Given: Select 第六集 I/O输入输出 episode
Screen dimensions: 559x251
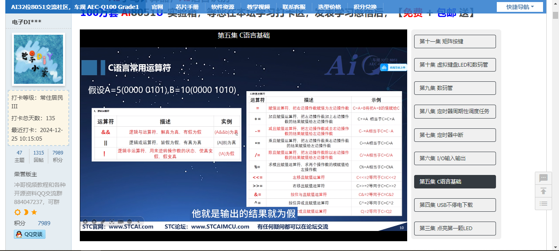Looking at the screenshot, I should tap(455, 158).
